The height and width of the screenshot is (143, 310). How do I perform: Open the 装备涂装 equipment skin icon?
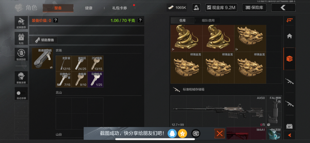[21, 78]
